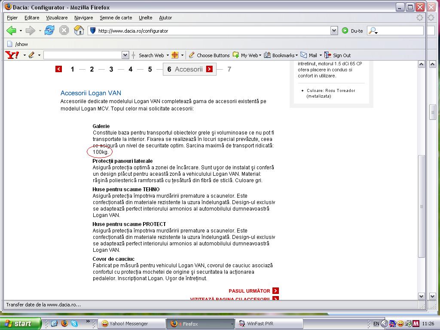The width and height of the screenshot is (440, 330).
Task: Click the Start button
Action: coord(20,324)
